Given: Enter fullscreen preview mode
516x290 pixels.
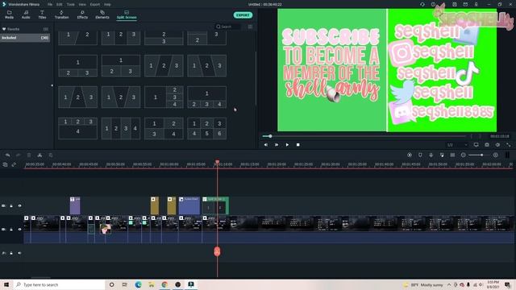Looking at the screenshot, I should tap(509, 145).
